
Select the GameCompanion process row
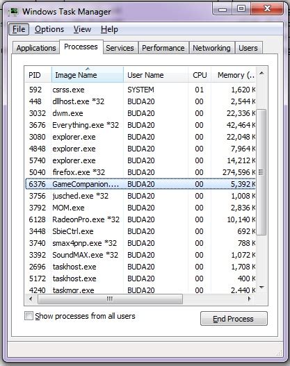(140, 184)
